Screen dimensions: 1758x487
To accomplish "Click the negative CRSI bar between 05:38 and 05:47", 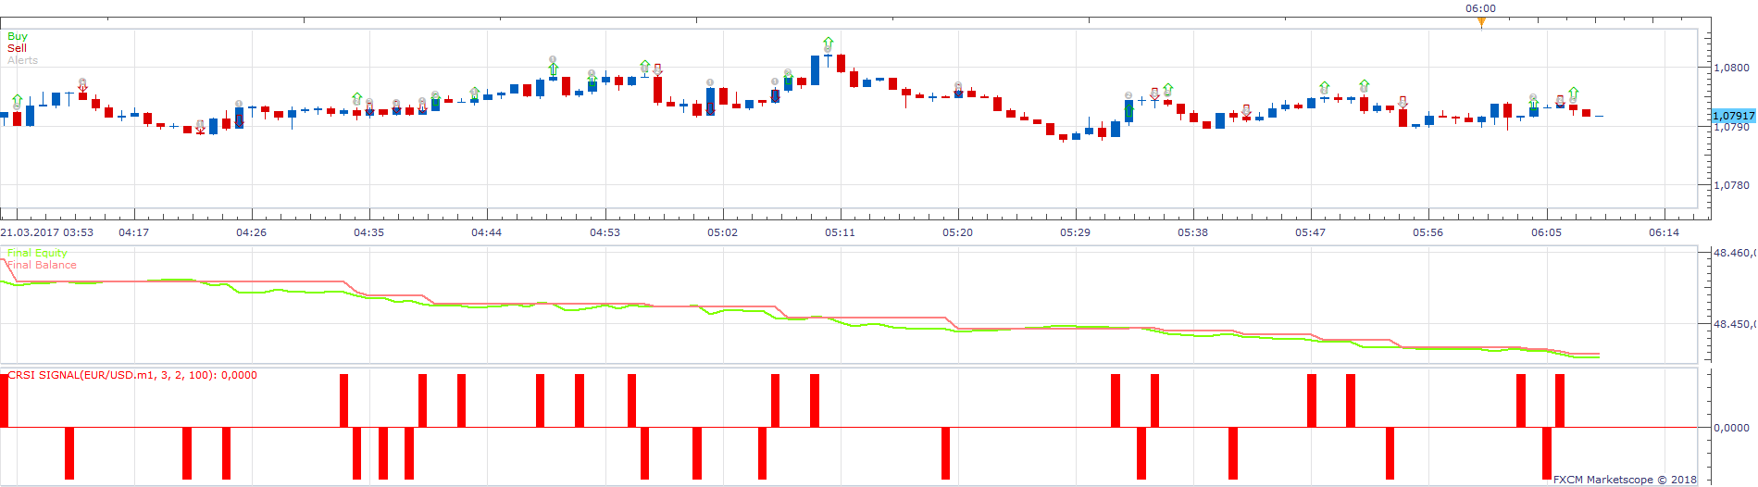I will (1233, 454).
